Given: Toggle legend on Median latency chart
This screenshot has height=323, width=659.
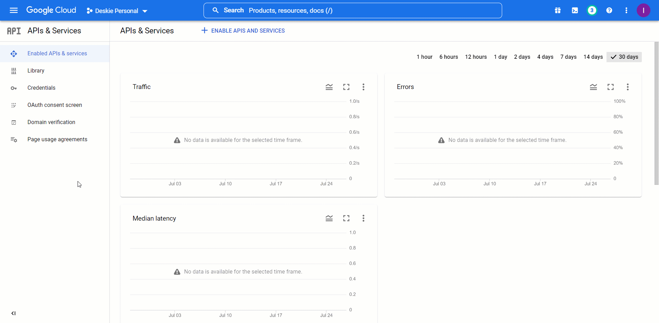Looking at the screenshot, I should pos(329,218).
